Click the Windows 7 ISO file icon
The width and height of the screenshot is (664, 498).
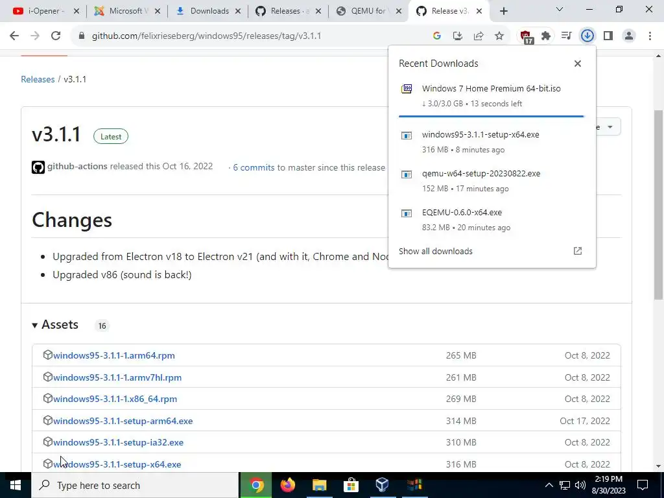pyautogui.click(x=407, y=88)
